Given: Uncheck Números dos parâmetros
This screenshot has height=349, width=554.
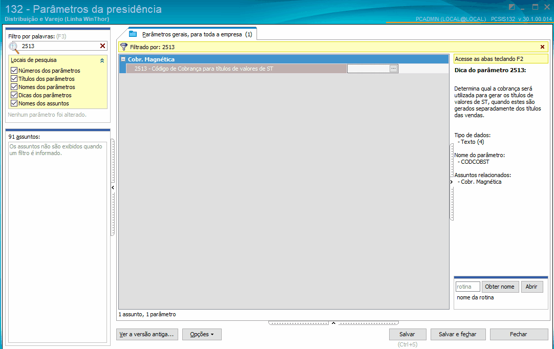Looking at the screenshot, I should coord(14,70).
